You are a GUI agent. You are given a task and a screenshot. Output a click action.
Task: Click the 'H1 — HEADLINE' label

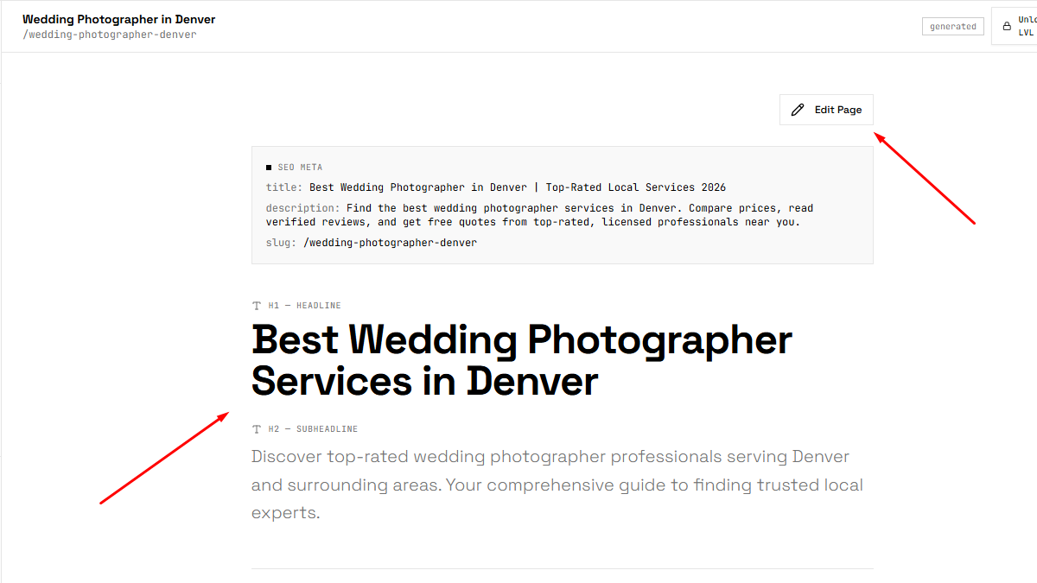(x=304, y=306)
